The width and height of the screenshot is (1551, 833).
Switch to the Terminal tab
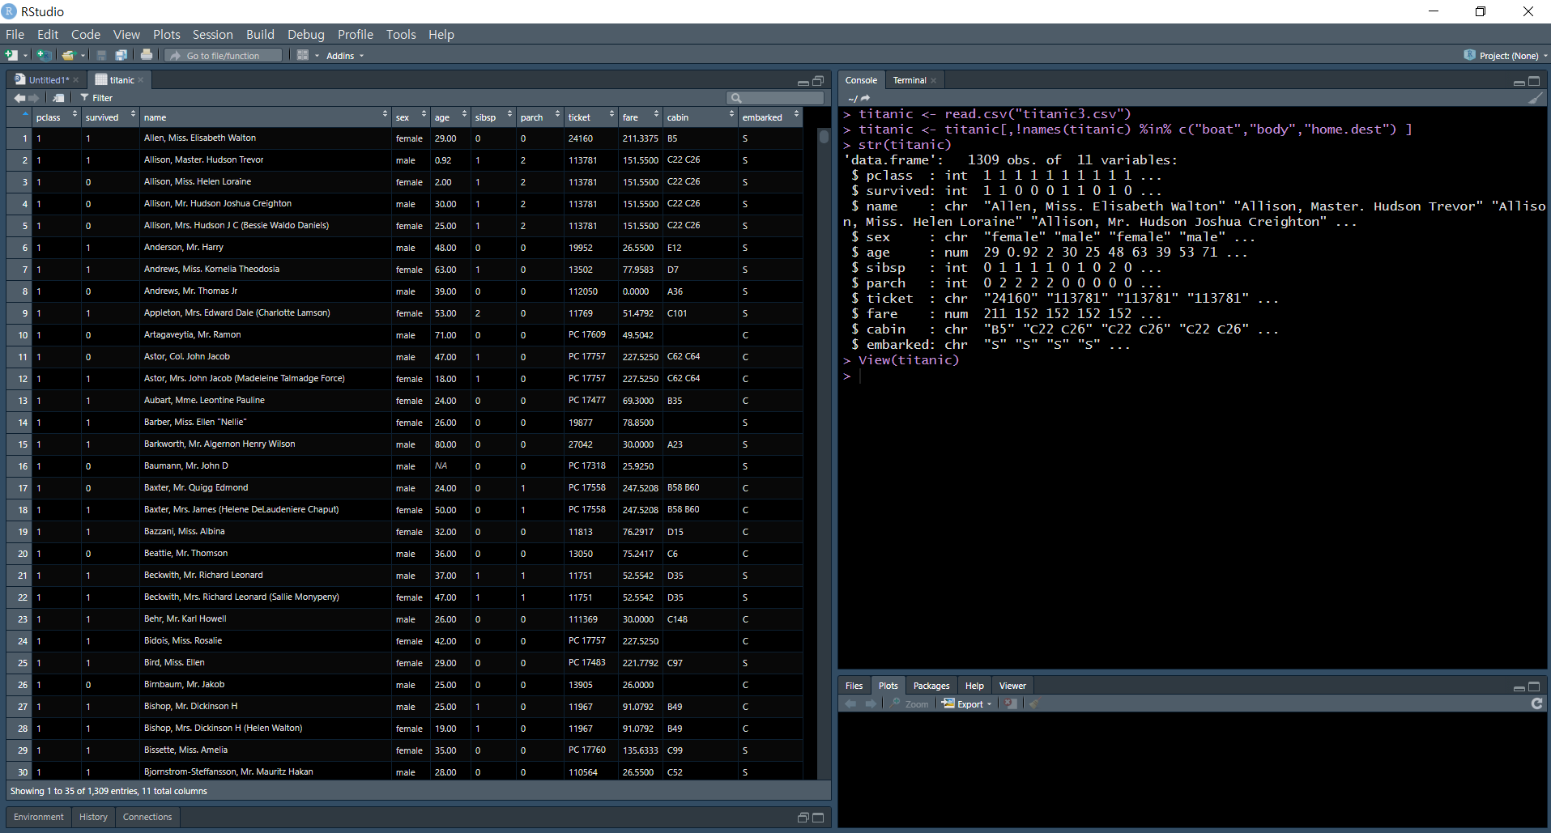tap(909, 80)
